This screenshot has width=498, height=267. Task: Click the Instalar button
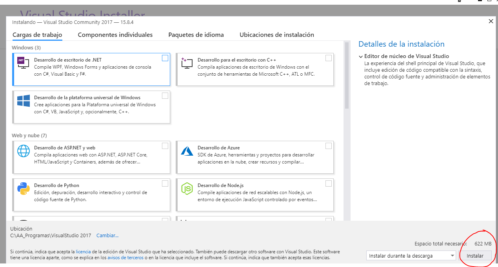[x=475, y=256]
